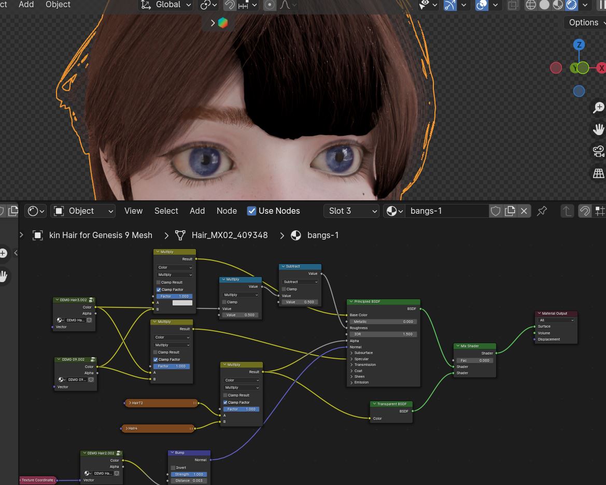Open proportional falloff curve menu

point(288,5)
